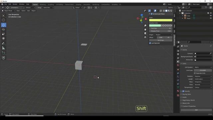Select the Annotate pencil tool

(x=3, y=44)
